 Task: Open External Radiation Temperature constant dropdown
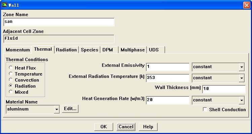[242, 78]
